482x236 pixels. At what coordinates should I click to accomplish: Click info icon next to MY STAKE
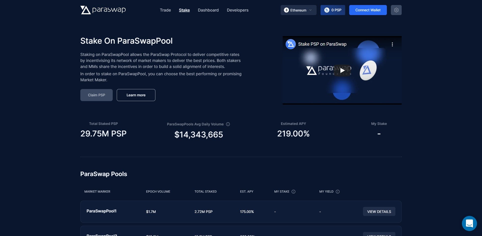click(x=293, y=192)
